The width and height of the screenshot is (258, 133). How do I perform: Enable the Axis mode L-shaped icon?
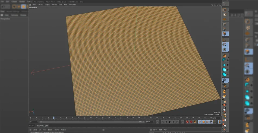pyautogui.click(x=224, y=40)
